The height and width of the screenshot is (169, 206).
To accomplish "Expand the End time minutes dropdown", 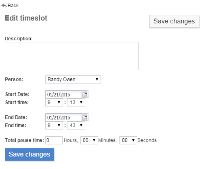I will [x=76, y=125].
